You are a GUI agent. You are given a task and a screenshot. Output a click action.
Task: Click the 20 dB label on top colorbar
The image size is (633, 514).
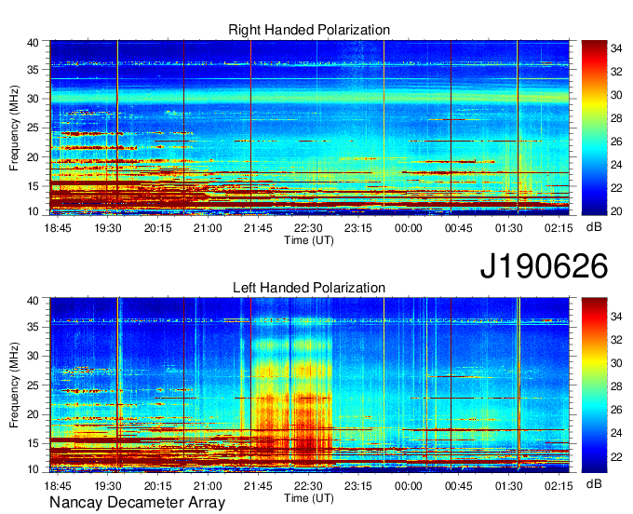[616, 211]
